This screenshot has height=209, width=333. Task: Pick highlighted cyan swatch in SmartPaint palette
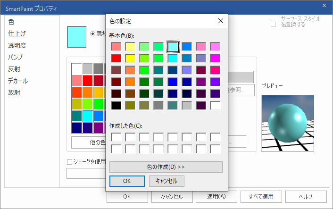88,116
